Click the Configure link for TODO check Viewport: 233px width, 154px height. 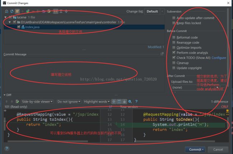pyautogui.click(x=219, y=58)
